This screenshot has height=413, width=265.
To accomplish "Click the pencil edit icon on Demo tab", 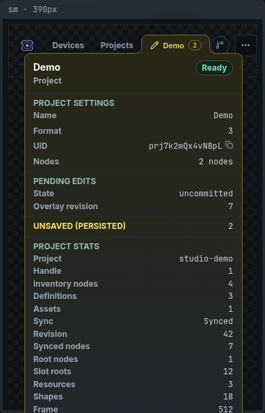I will point(155,46).
